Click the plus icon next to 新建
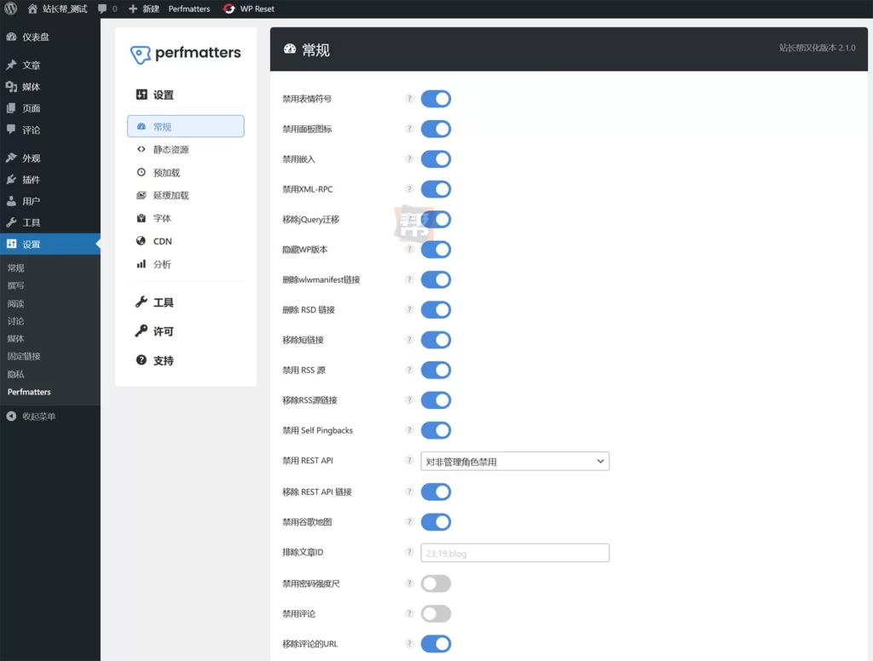 click(132, 9)
